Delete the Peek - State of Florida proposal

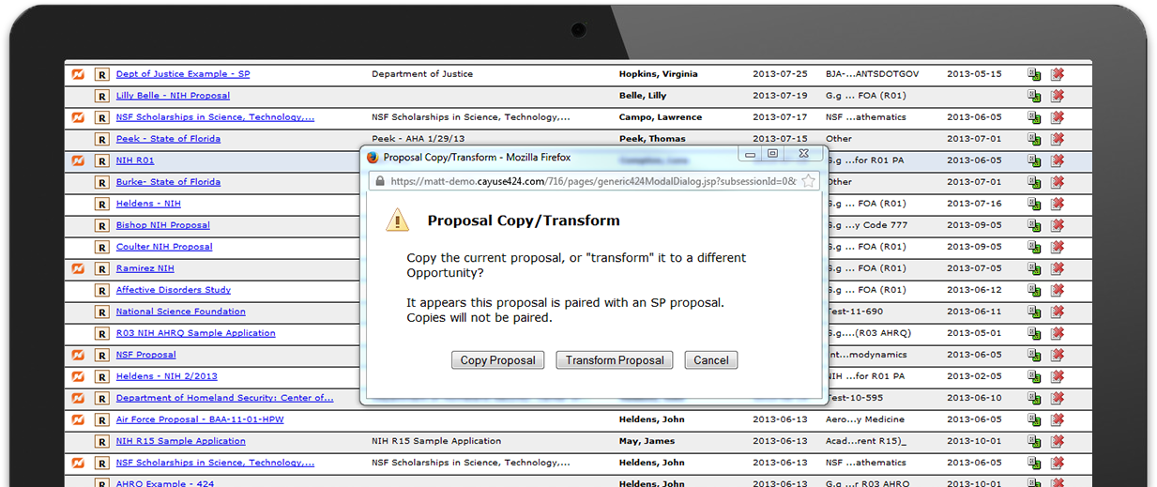point(1058,139)
